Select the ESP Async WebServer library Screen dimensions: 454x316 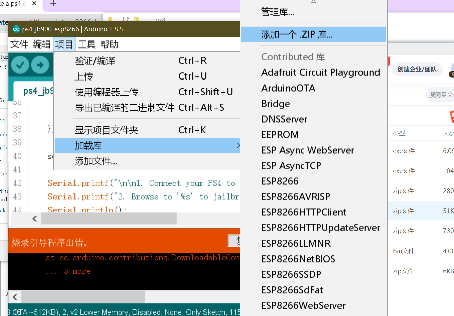click(313, 150)
